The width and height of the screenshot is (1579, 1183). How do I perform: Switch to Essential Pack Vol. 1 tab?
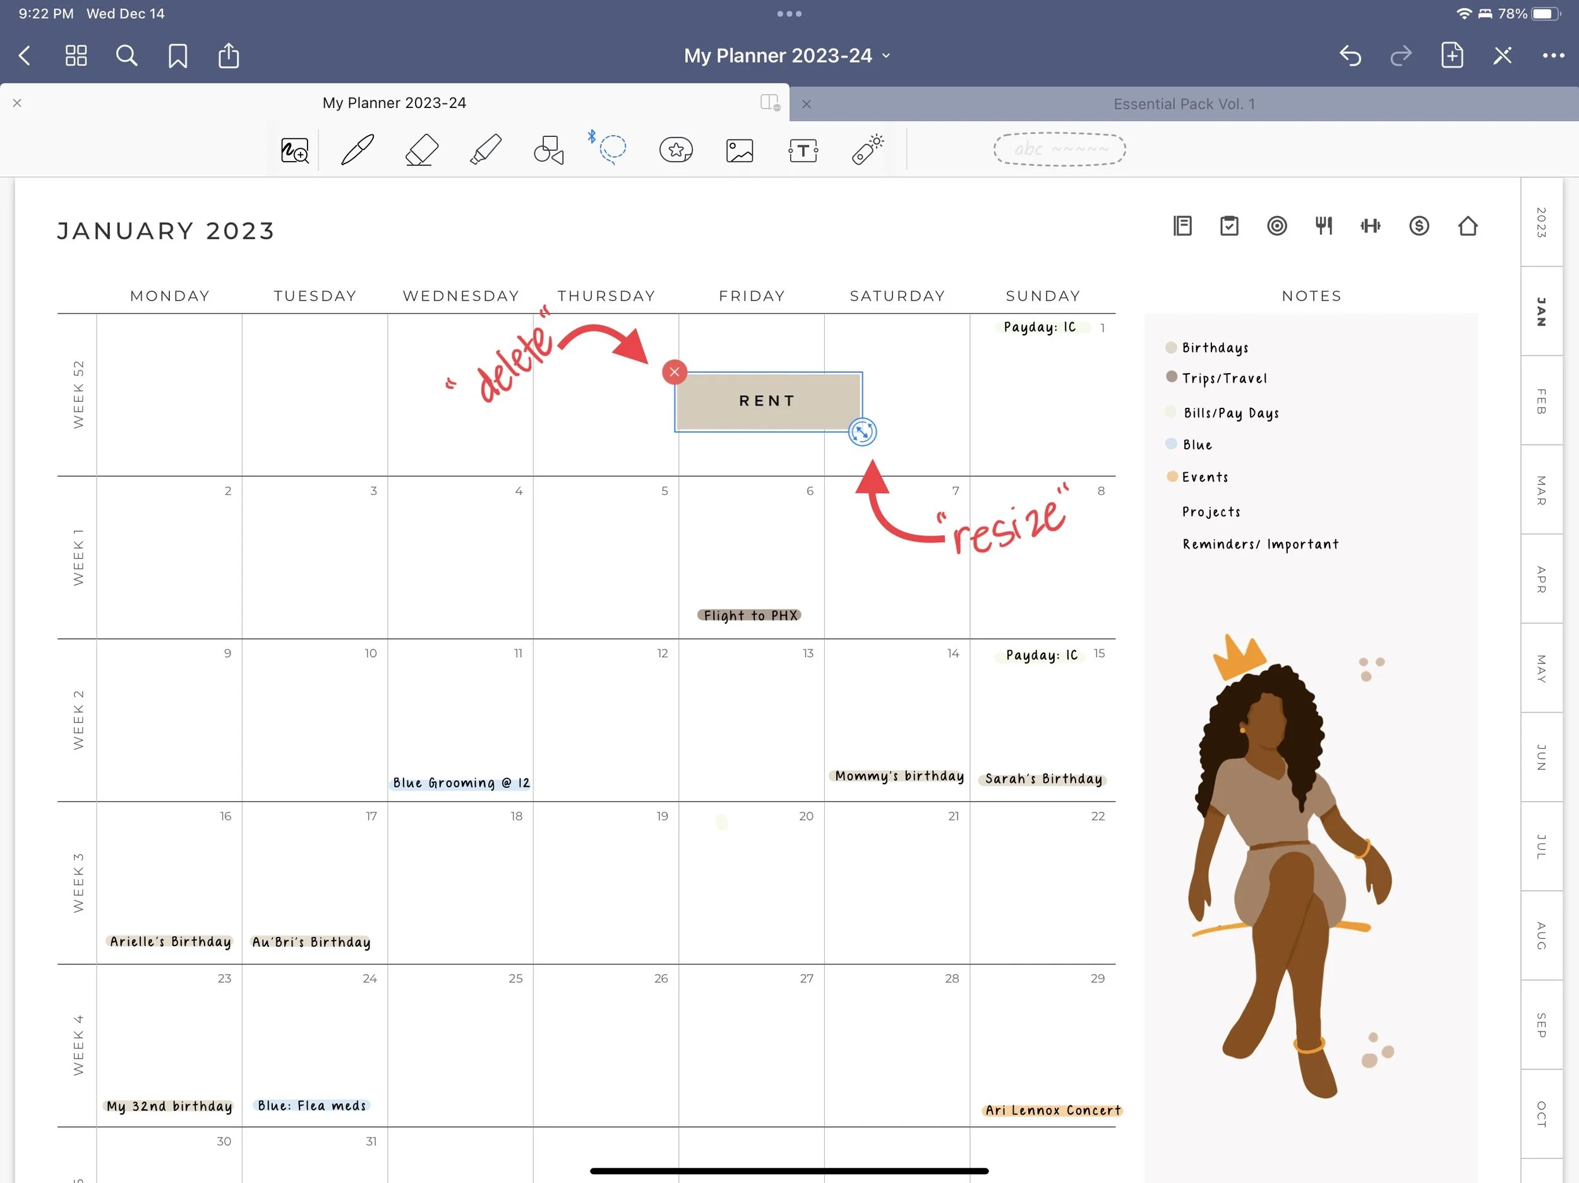1184,104
